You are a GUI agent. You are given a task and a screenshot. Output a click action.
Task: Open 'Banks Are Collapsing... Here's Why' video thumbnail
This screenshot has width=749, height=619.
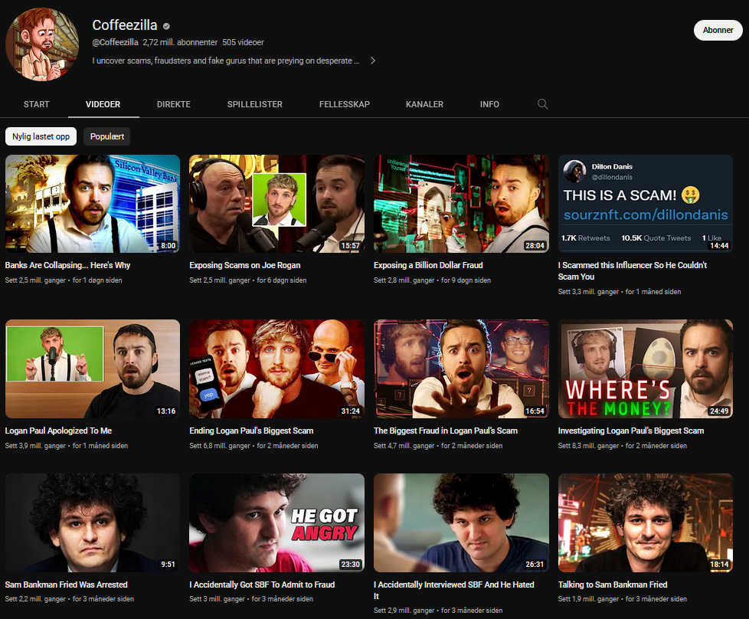(93, 204)
